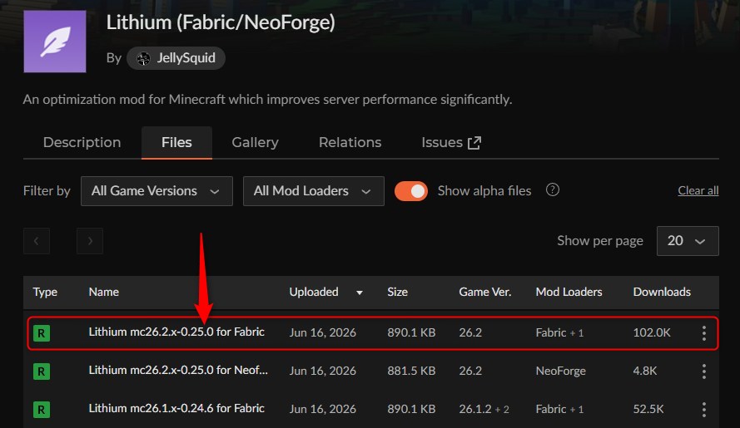Click help icon next to alpha files
The height and width of the screenshot is (428, 740).
[x=553, y=190]
